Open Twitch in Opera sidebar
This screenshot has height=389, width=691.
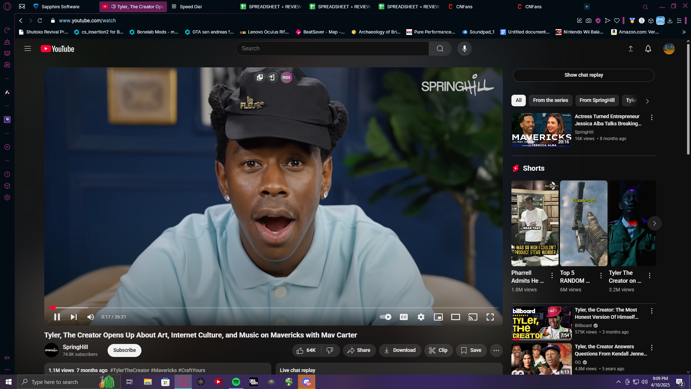pyautogui.click(x=7, y=120)
